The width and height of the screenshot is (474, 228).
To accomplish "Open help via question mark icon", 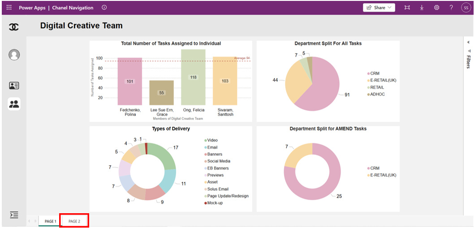I will (x=451, y=8).
